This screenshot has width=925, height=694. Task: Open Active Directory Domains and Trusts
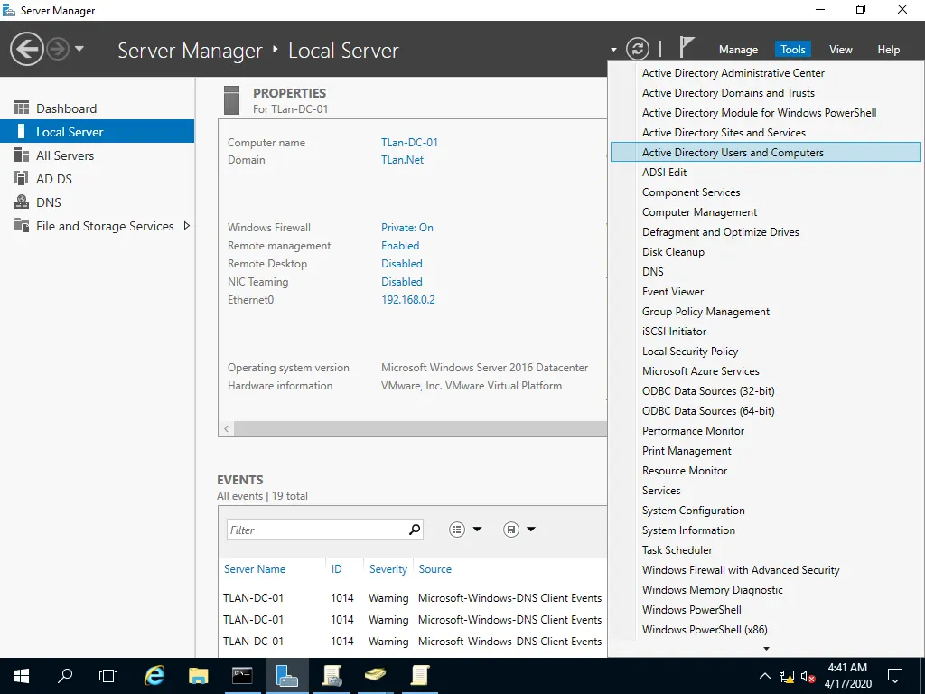pos(766,93)
